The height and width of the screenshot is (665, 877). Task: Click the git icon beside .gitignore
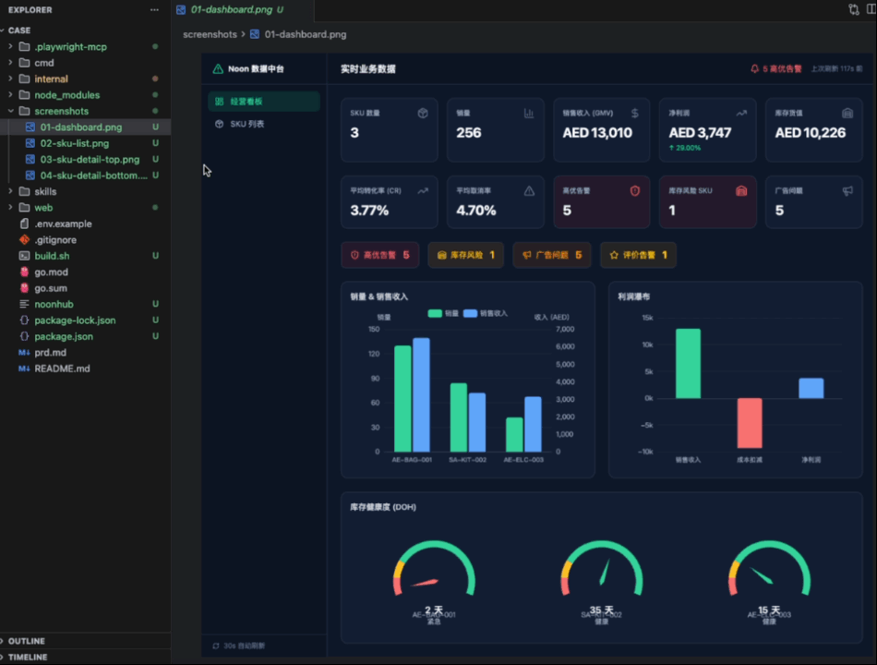[x=24, y=239]
